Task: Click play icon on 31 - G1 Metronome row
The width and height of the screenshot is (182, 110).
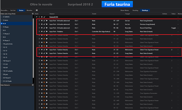Action: point(47,50)
